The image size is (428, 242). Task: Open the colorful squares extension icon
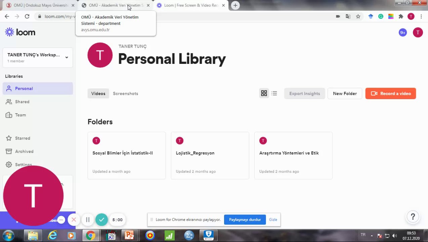[x=391, y=16]
